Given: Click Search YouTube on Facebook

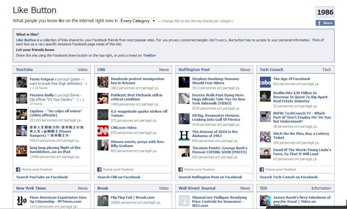Looking at the screenshot, I should 42,177.
